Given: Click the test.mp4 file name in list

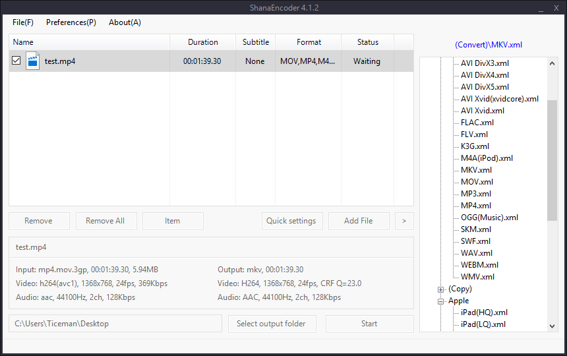Looking at the screenshot, I should click(x=60, y=61).
